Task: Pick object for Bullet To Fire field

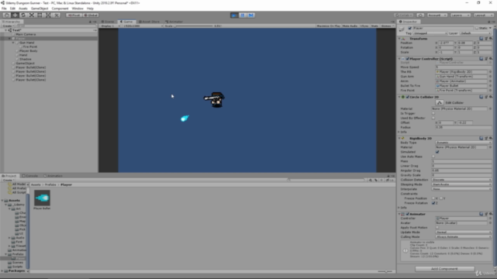Action: tap(490, 86)
